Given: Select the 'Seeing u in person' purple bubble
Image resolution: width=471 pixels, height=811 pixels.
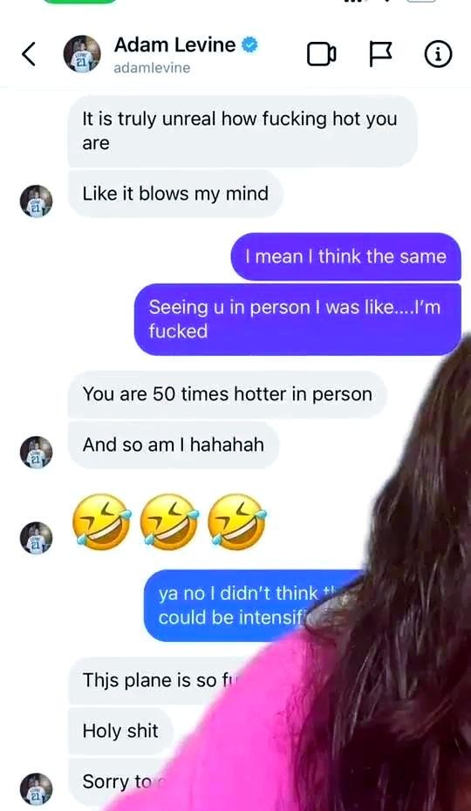Looking at the screenshot, I should pyautogui.click(x=297, y=319).
